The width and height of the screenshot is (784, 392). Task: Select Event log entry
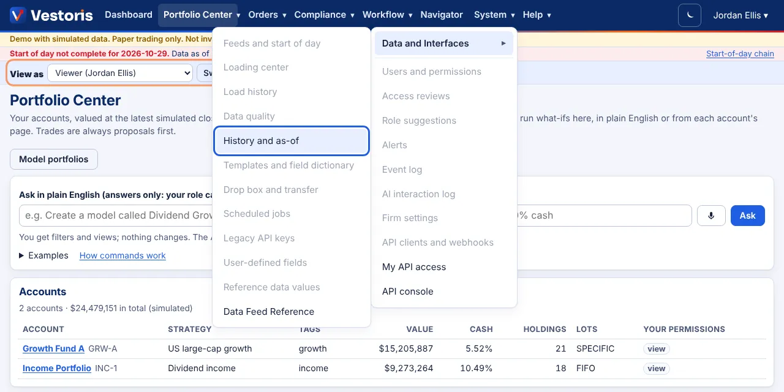click(x=444, y=170)
